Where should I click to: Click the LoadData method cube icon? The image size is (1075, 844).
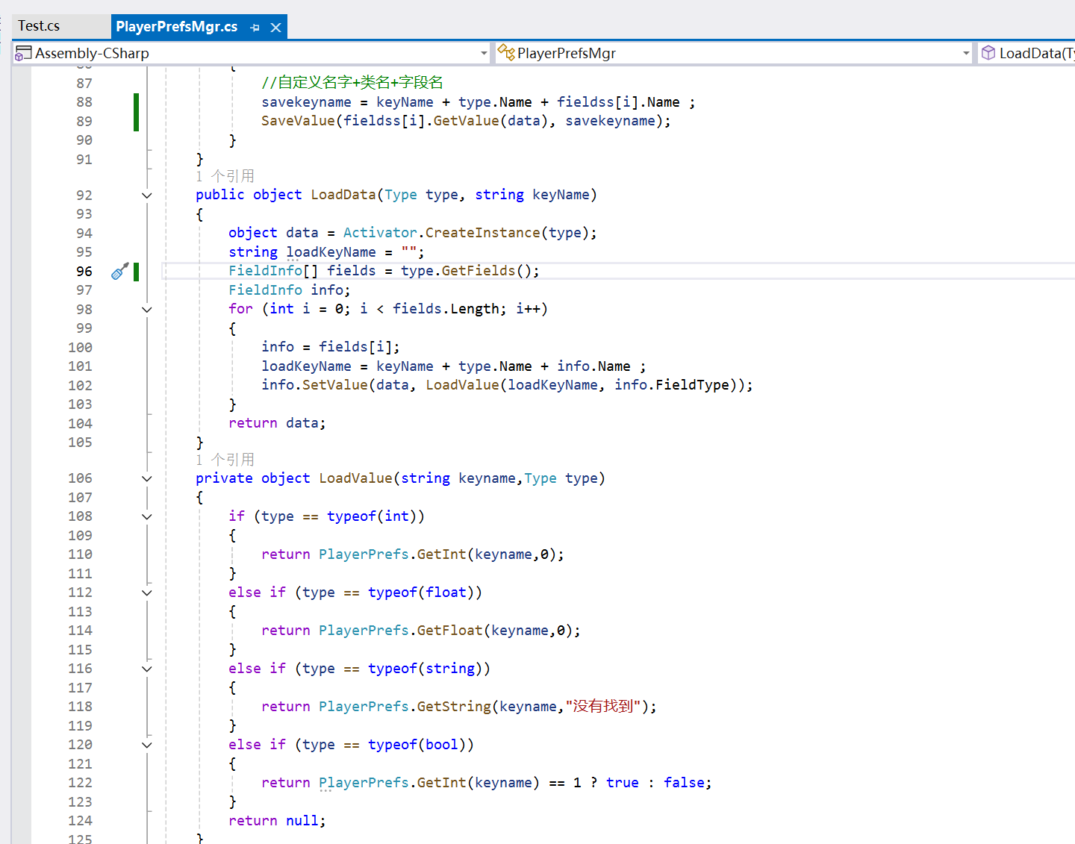pyautogui.click(x=988, y=52)
